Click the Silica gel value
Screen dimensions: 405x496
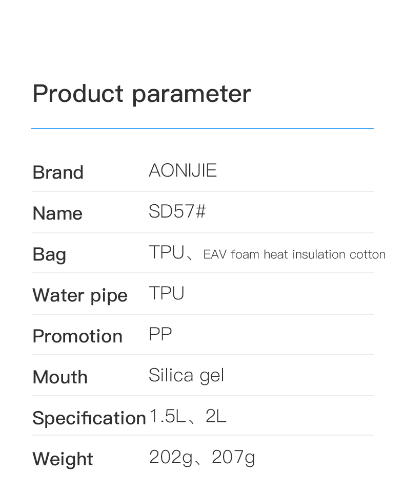(x=186, y=376)
